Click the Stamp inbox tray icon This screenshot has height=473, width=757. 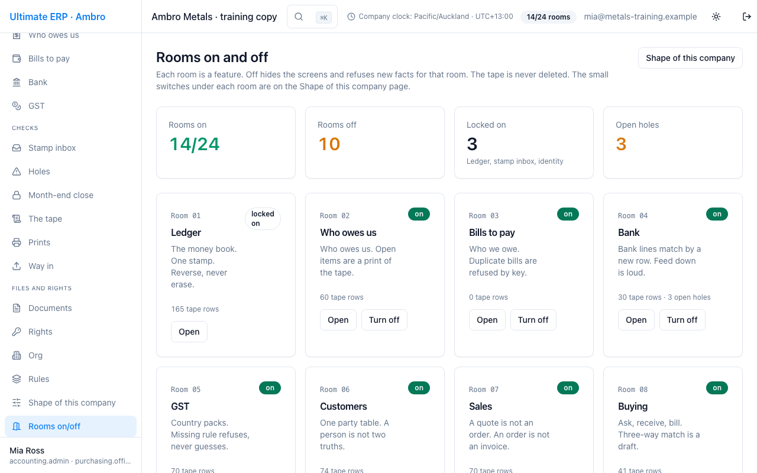click(17, 148)
